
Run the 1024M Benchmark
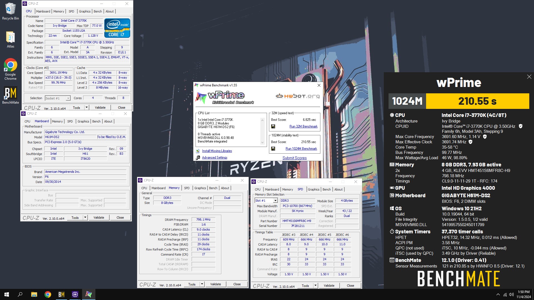301,149
